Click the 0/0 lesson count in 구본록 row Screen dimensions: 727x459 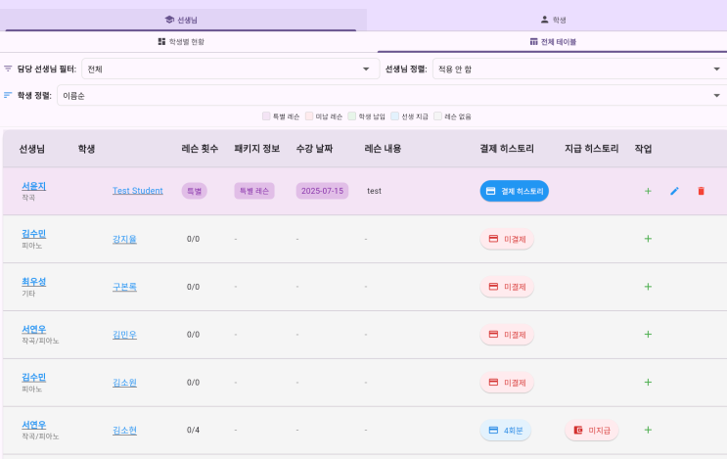coord(194,287)
